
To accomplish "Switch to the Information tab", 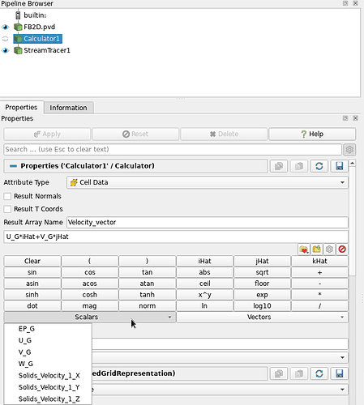I will tap(68, 108).
